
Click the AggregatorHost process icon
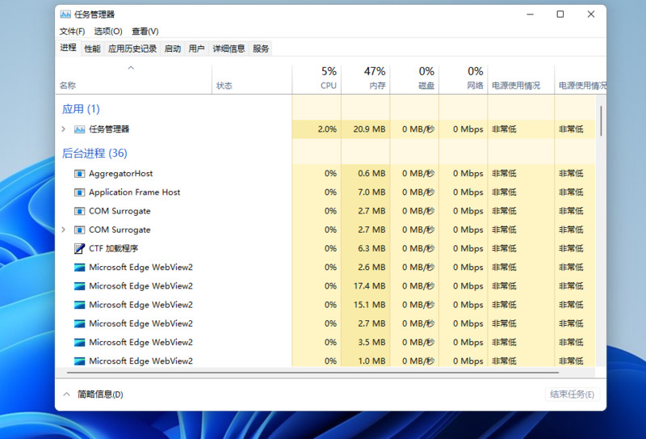(79, 174)
